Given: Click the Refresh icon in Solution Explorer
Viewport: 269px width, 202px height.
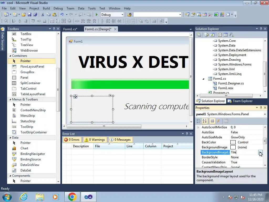Looking at the screenshot, I should click(x=212, y=35).
